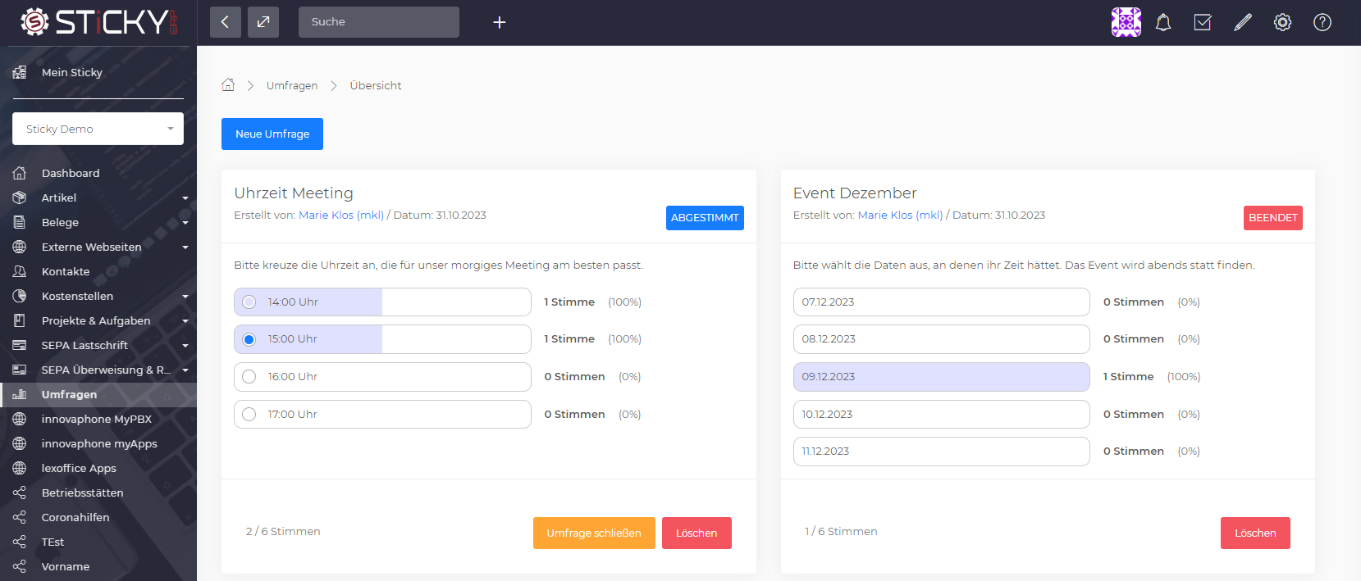
Task: Select the 16:00 Uhr radio button
Action: (249, 377)
